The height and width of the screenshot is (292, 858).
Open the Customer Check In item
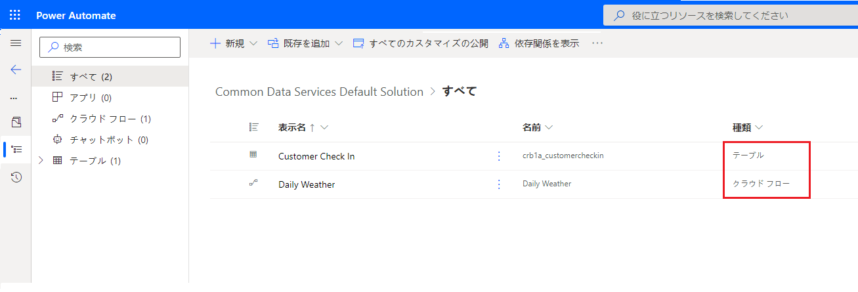(x=316, y=156)
